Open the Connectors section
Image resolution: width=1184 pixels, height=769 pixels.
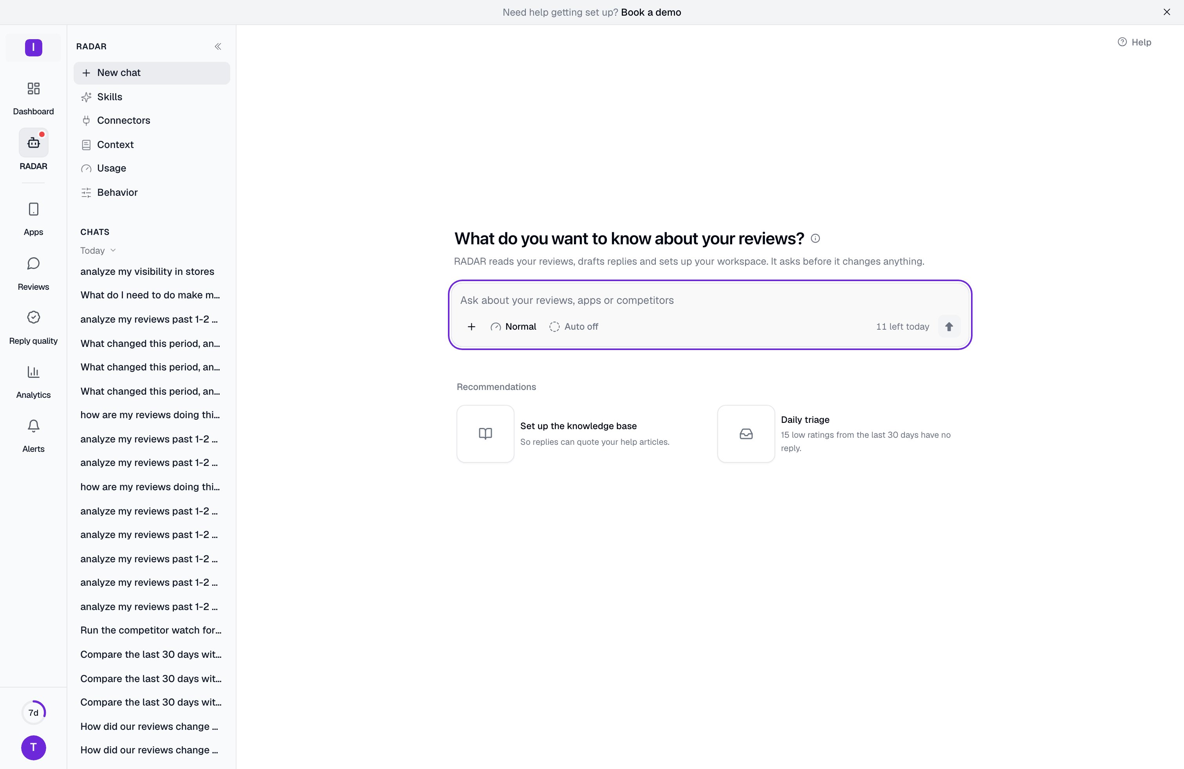[152, 120]
